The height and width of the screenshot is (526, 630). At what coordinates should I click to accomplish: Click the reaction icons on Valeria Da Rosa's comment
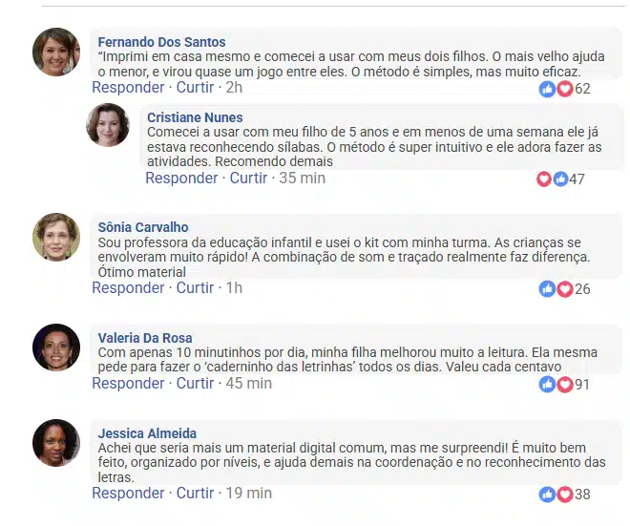point(556,384)
